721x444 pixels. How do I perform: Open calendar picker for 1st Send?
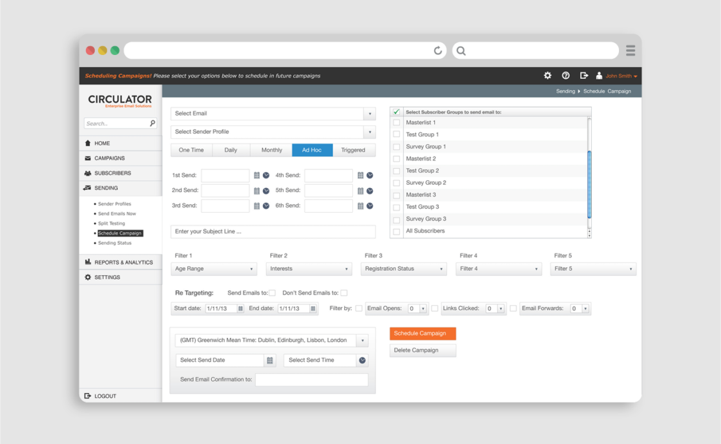(x=256, y=175)
